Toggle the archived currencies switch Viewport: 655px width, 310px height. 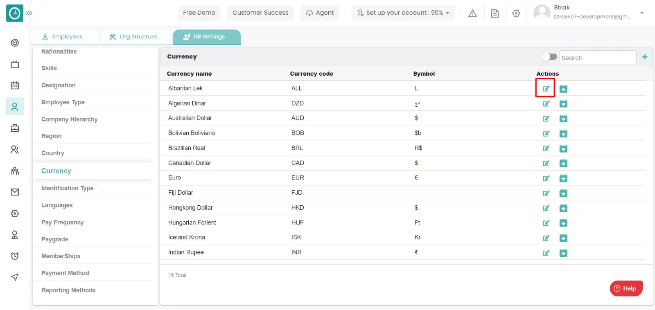tap(549, 57)
